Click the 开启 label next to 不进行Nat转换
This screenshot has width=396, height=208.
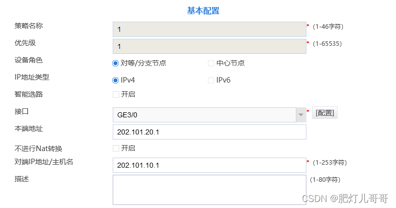coord(128,148)
